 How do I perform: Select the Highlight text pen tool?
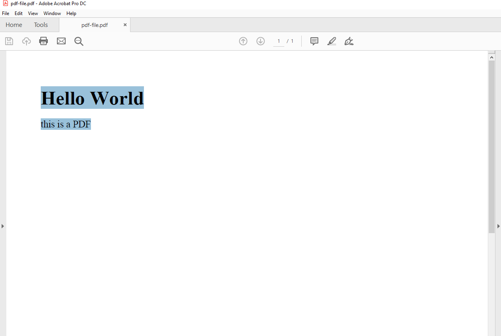(332, 41)
